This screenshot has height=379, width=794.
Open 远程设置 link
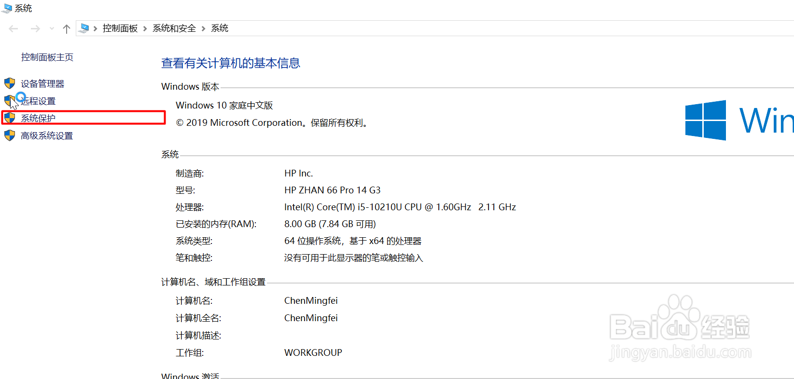pos(39,101)
